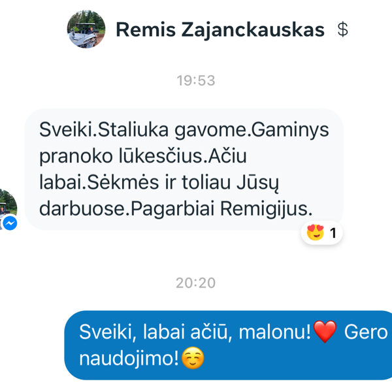The image size is (392, 392).
Task: Click the reaction count number 1
Action: 333,233
